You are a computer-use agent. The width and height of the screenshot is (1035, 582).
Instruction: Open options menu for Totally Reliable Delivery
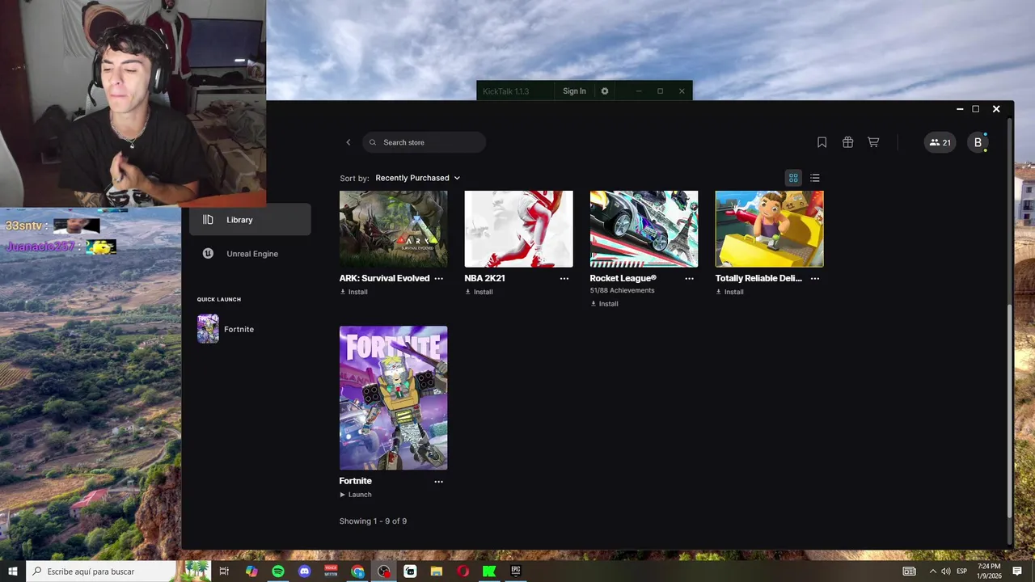pos(814,278)
